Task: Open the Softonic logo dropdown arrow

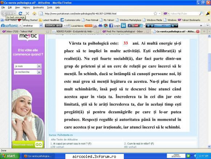Action: pyautogui.click(x=20, y=26)
